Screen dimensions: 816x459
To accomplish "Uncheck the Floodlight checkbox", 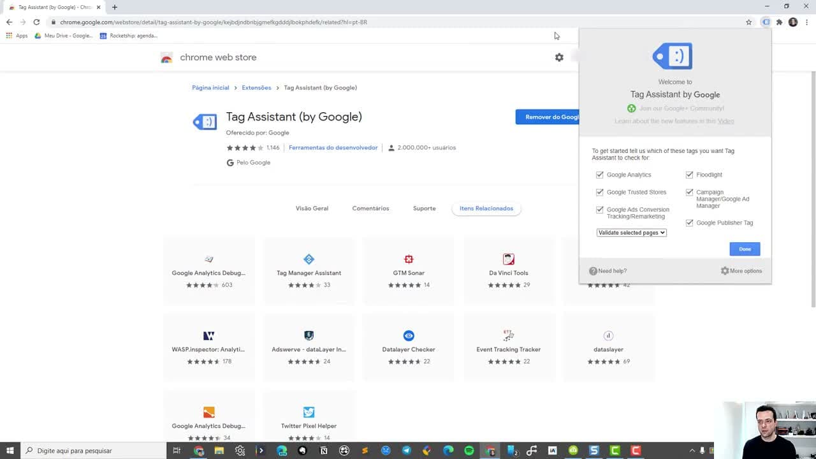I will (x=689, y=175).
